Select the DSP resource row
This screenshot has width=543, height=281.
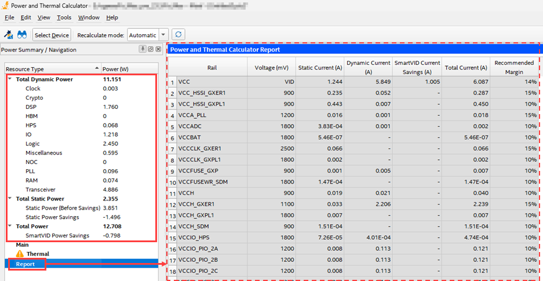pyautogui.click(x=82, y=107)
